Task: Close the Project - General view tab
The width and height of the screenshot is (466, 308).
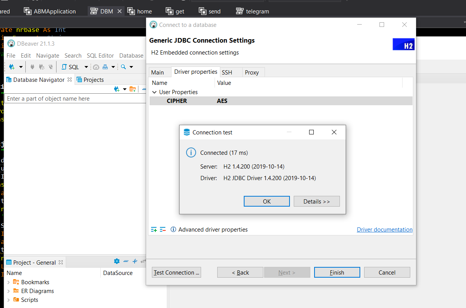Action: pyautogui.click(x=60, y=262)
